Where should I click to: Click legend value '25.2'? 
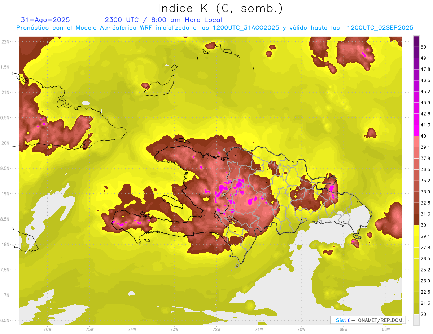(425, 270)
